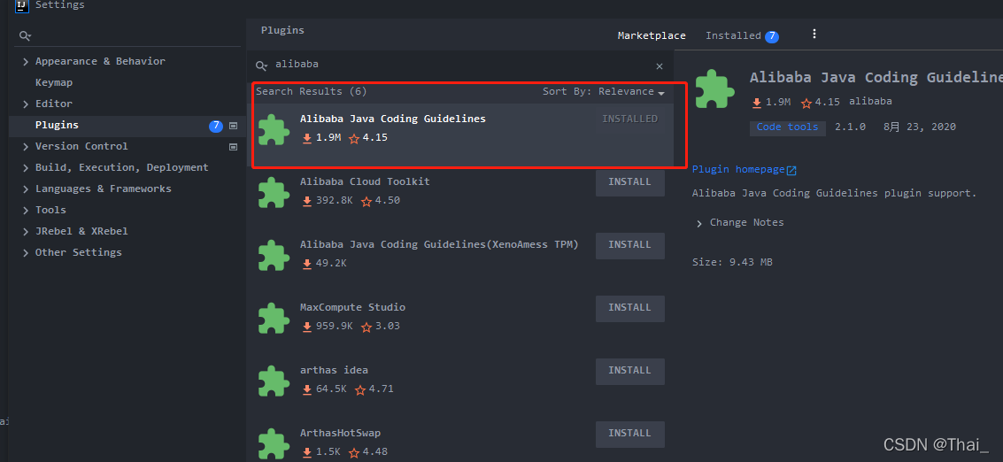Click the star icon in plugin details panel

pos(806,103)
